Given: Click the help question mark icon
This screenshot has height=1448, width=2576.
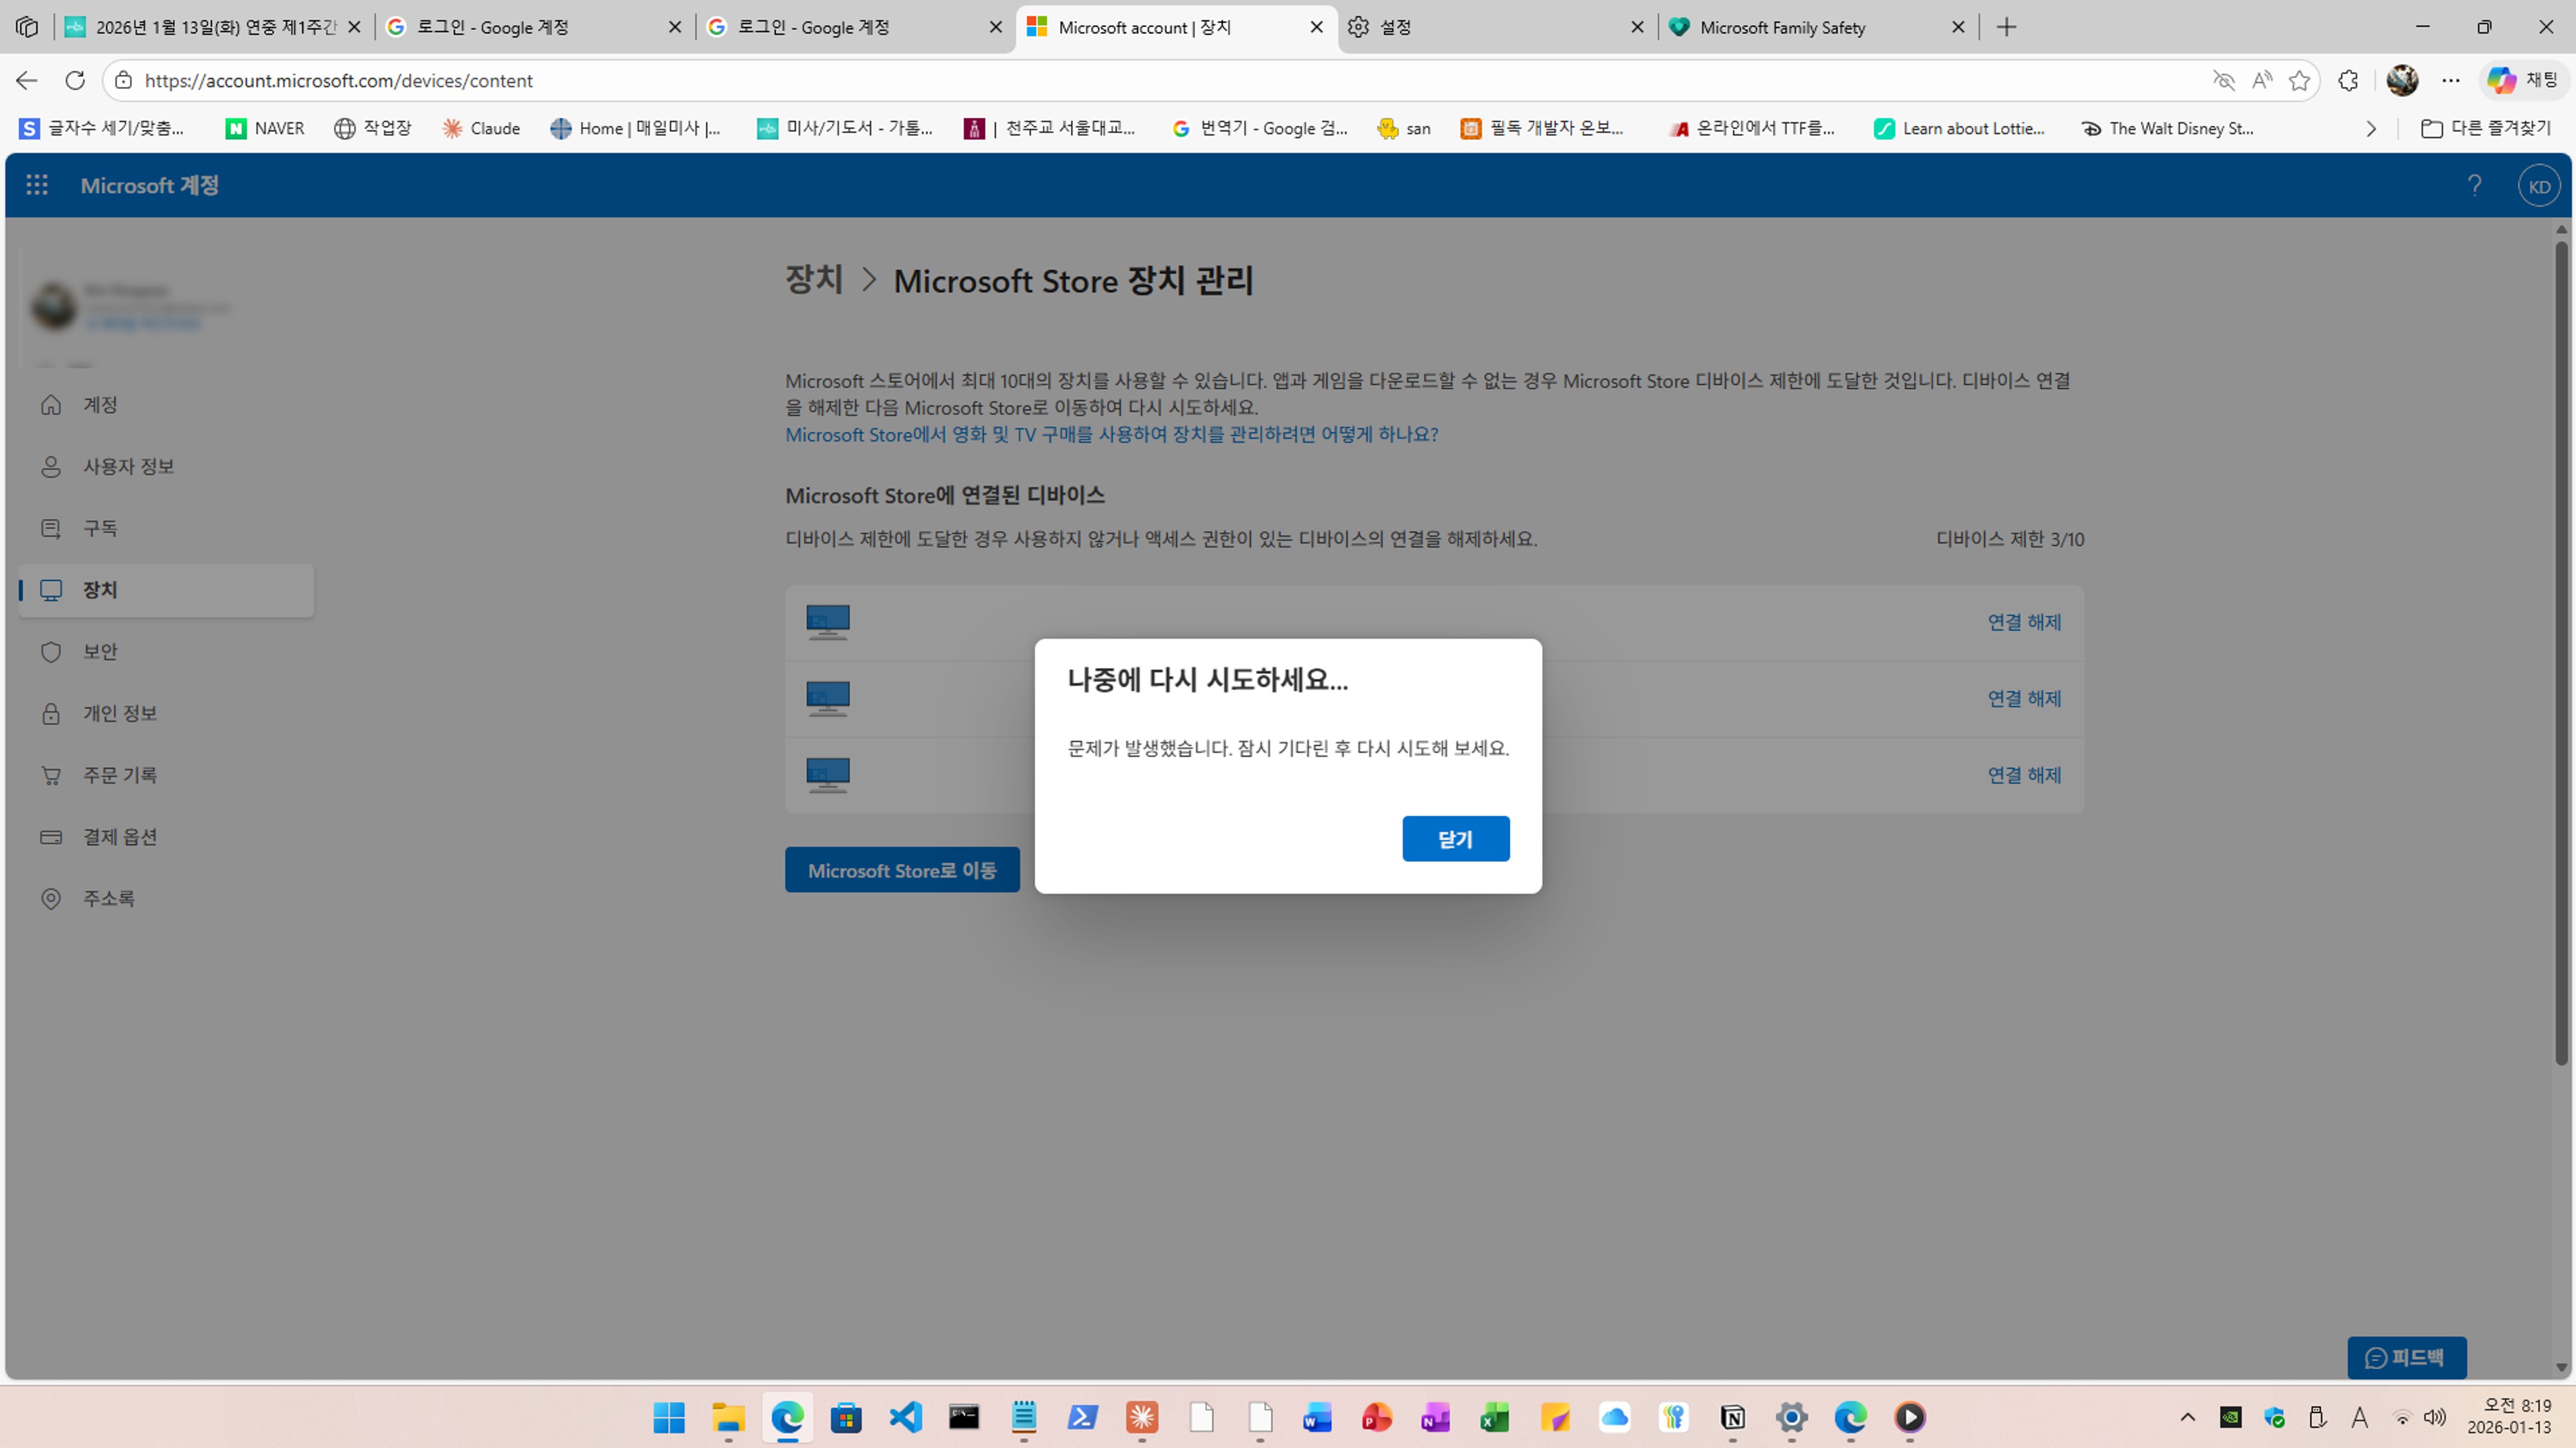Looking at the screenshot, I should 2476,184.
